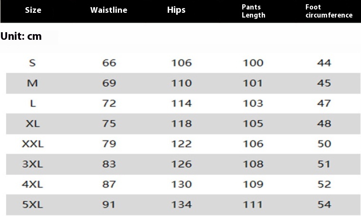Select the S size row label
This screenshot has height=216, width=361.
[32, 63]
